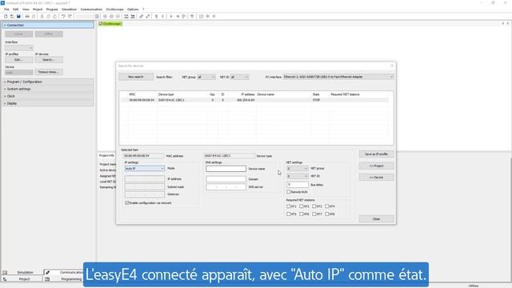Check the NT8 required station box
This screenshot has width=512, height=288.
(x=327, y=214)
